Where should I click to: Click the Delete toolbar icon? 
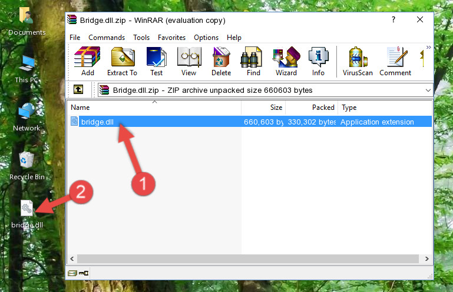pos(221,62)
